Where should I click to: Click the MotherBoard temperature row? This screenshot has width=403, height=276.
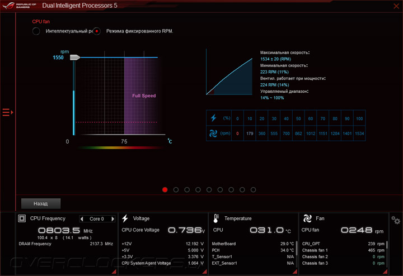[252, 244]
